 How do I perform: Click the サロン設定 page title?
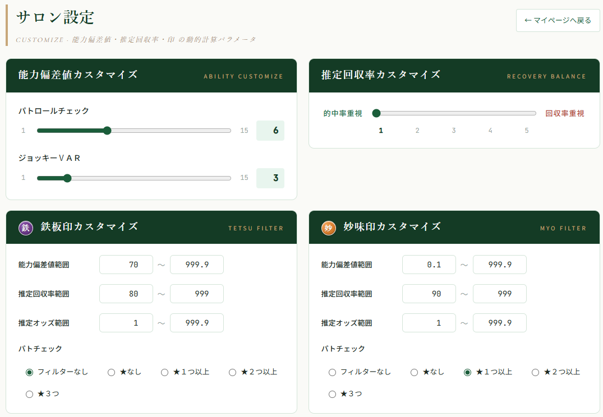(56, 17)
